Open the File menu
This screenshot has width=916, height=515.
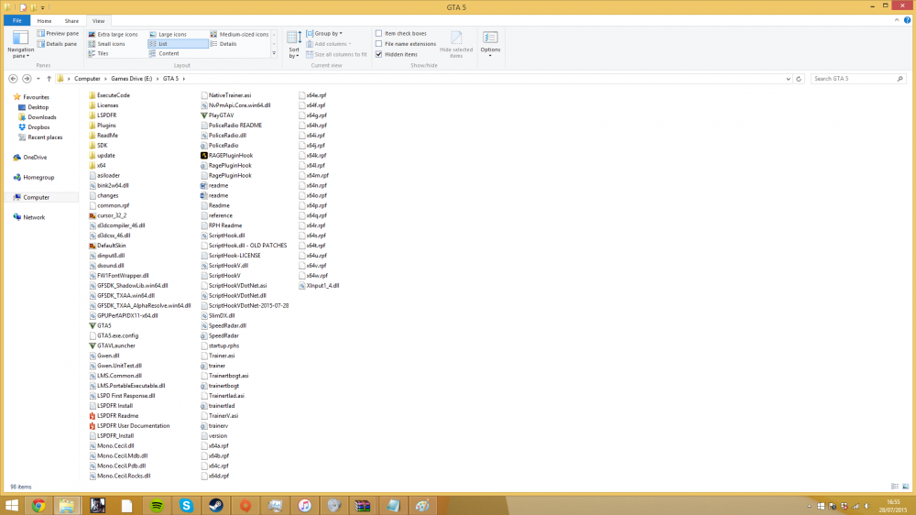pyautogui.click(x=16, y=20)
